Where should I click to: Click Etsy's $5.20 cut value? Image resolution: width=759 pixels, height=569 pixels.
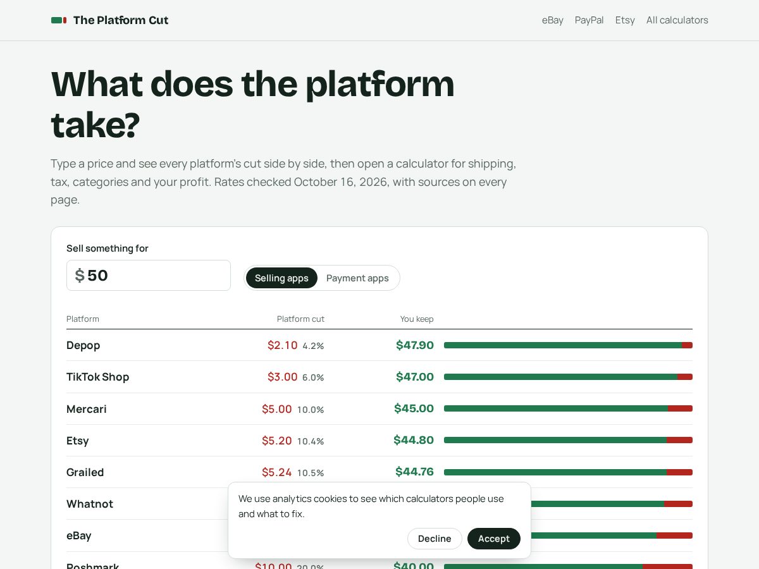[277, 441]
